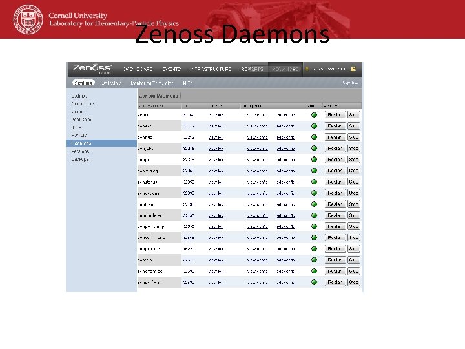This screenshot has width=465, height=349.
Task: Select Portlets in the left sidebar
Action: (79, 135)
